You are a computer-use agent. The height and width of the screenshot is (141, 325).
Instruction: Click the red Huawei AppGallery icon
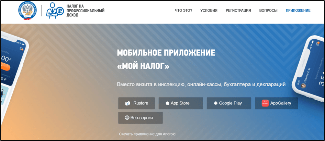[x=265, y=103]
